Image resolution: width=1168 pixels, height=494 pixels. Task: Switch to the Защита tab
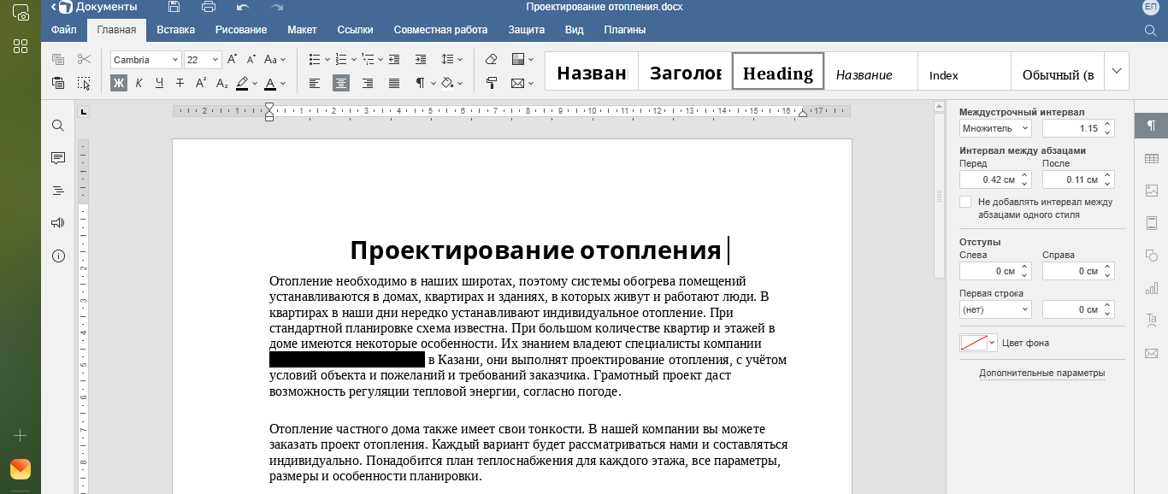pos(526,30)
